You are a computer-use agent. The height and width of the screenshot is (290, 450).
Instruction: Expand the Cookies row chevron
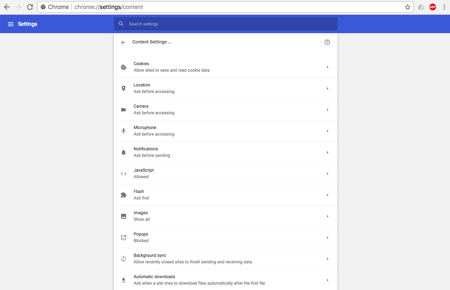(328, 67)
